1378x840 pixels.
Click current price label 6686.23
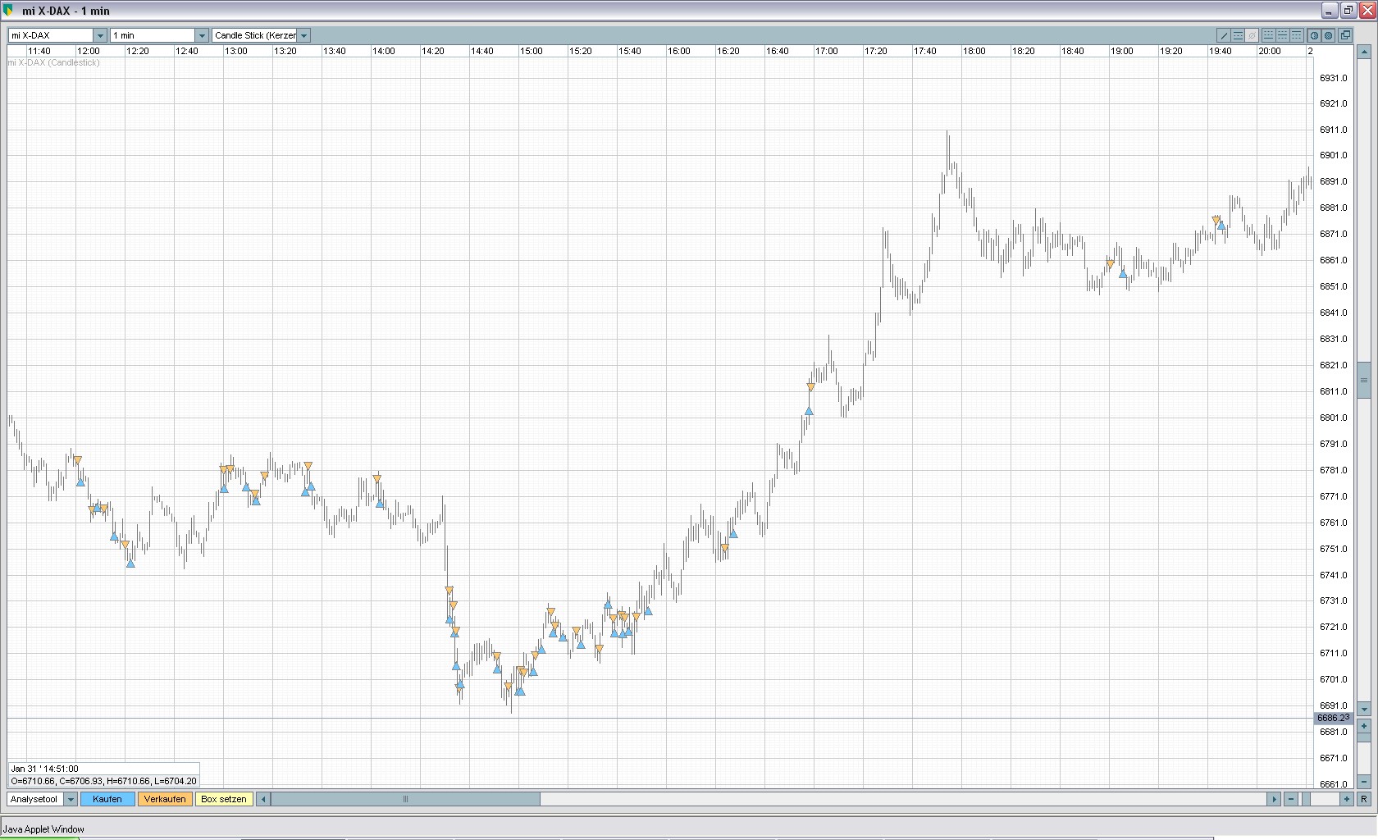point(1334,718)
